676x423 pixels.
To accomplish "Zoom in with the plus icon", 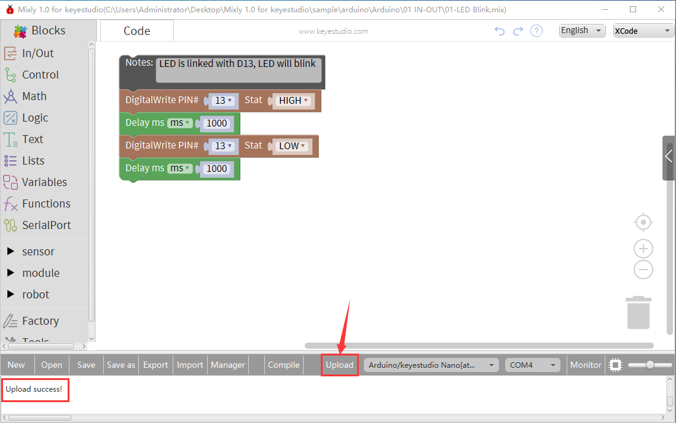I will tap(643, 249).
